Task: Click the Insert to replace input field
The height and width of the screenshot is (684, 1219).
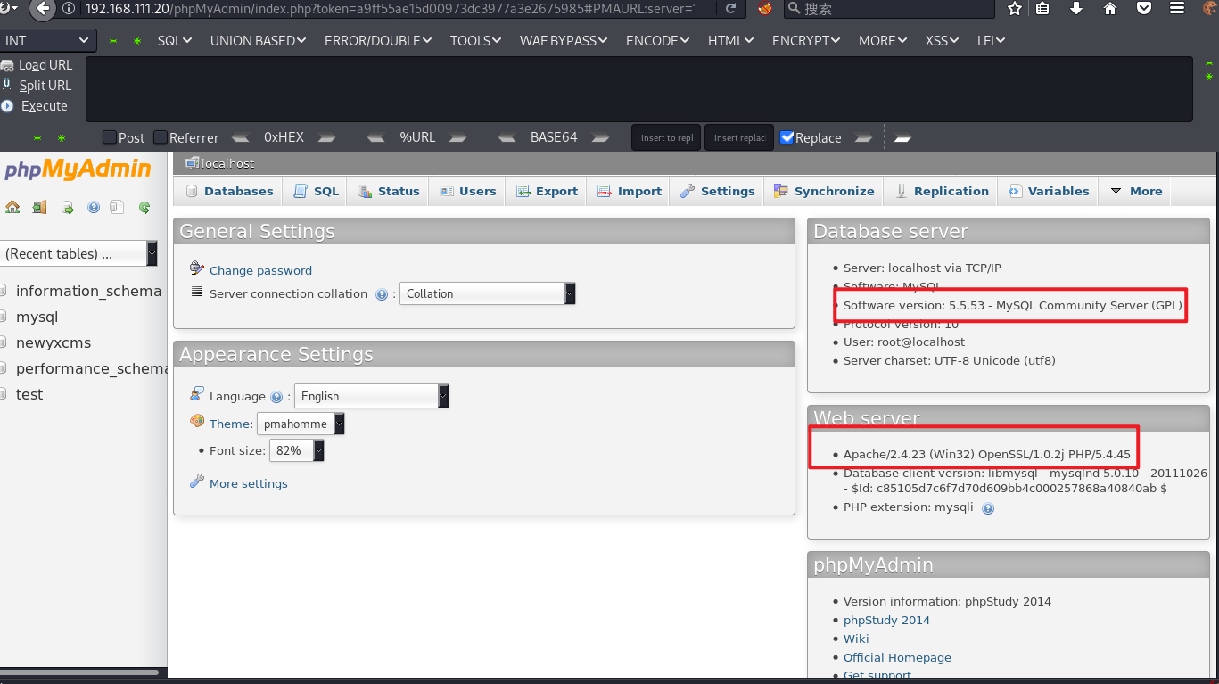Action: (x=667, y=137)
